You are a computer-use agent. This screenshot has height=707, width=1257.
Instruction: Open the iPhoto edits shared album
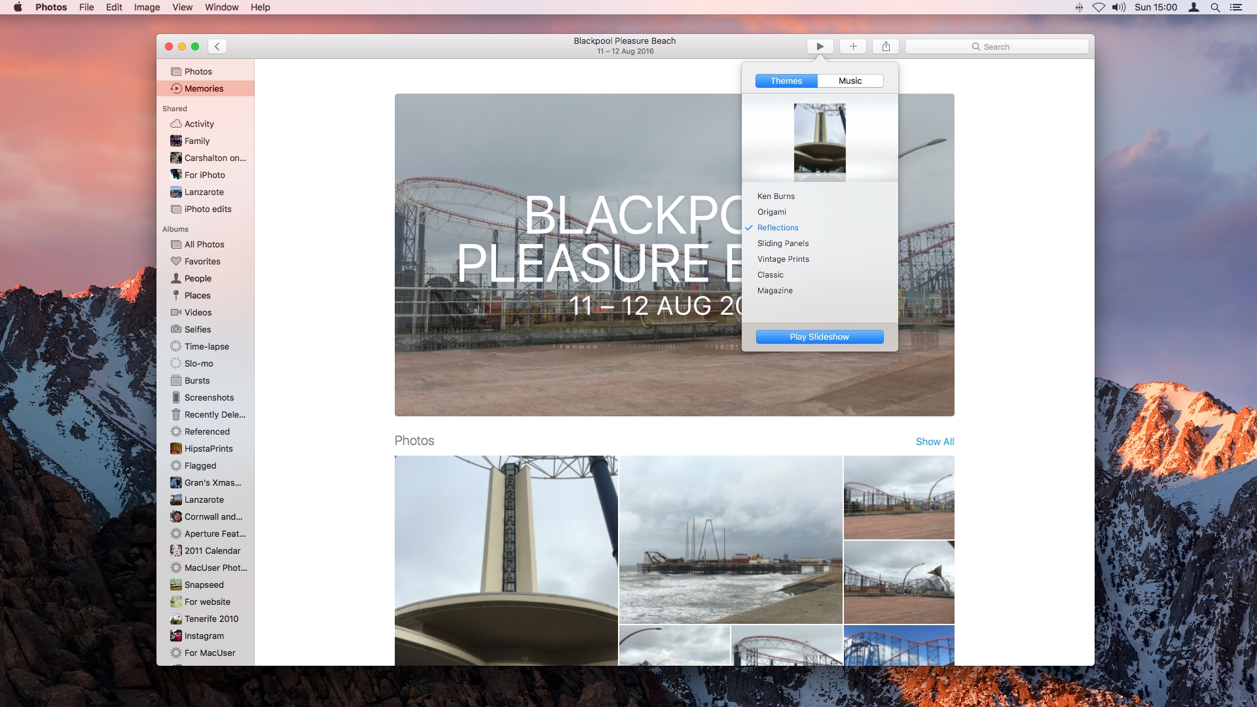(x=205, y=209)
